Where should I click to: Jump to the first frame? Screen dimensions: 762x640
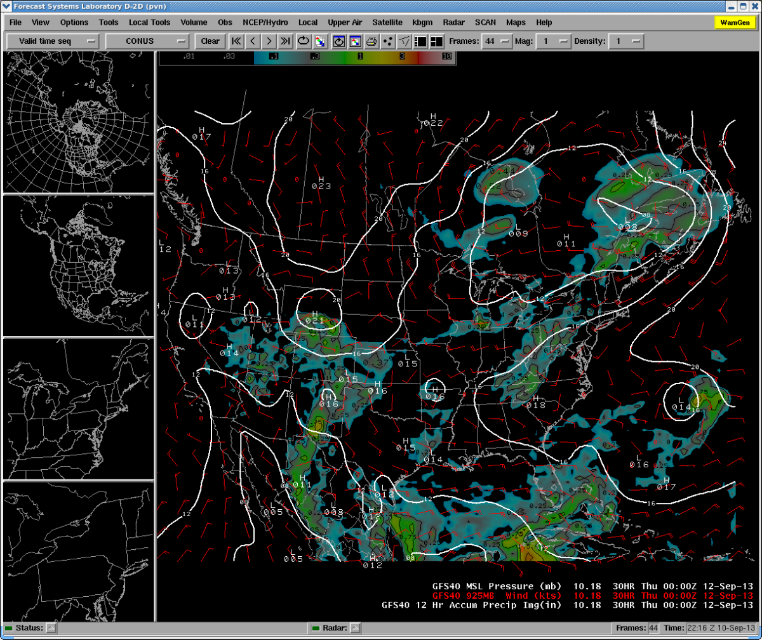[x=236, y=41]
